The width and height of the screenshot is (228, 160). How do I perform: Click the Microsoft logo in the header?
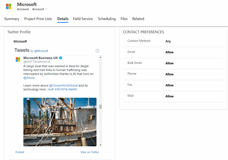pos(9,6)
